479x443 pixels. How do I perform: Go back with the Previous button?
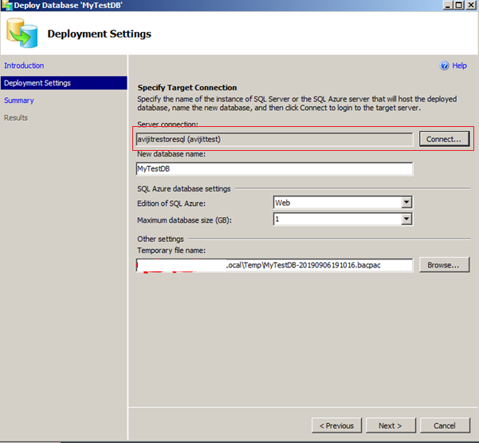click(336, 425)
